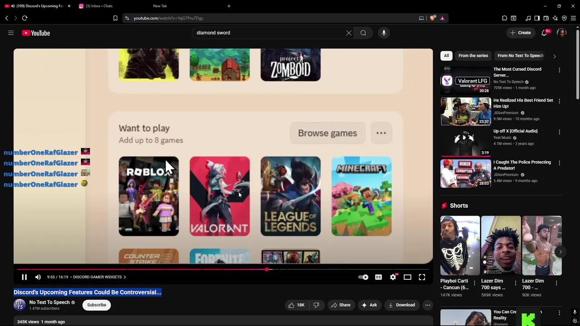Open the player settings gear
Viewport: 580px width, 326px height.
(393, 277)
